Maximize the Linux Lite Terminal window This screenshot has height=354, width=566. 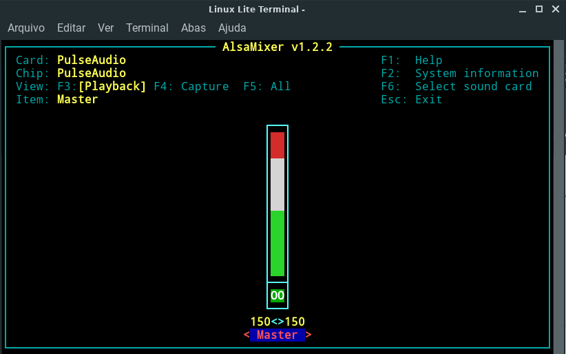coord(539,9)
